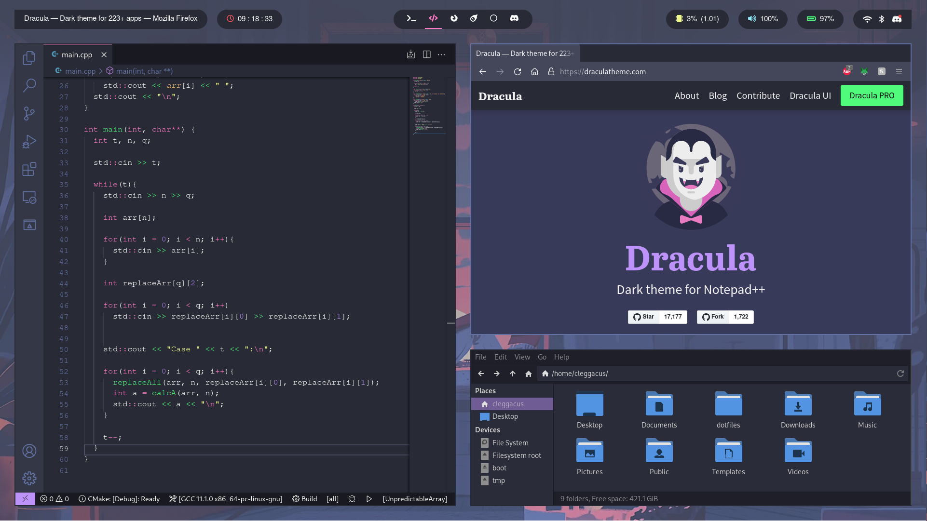
Task: Click the split editor icon
Action: pyautogui.click(x=426, y=54)
